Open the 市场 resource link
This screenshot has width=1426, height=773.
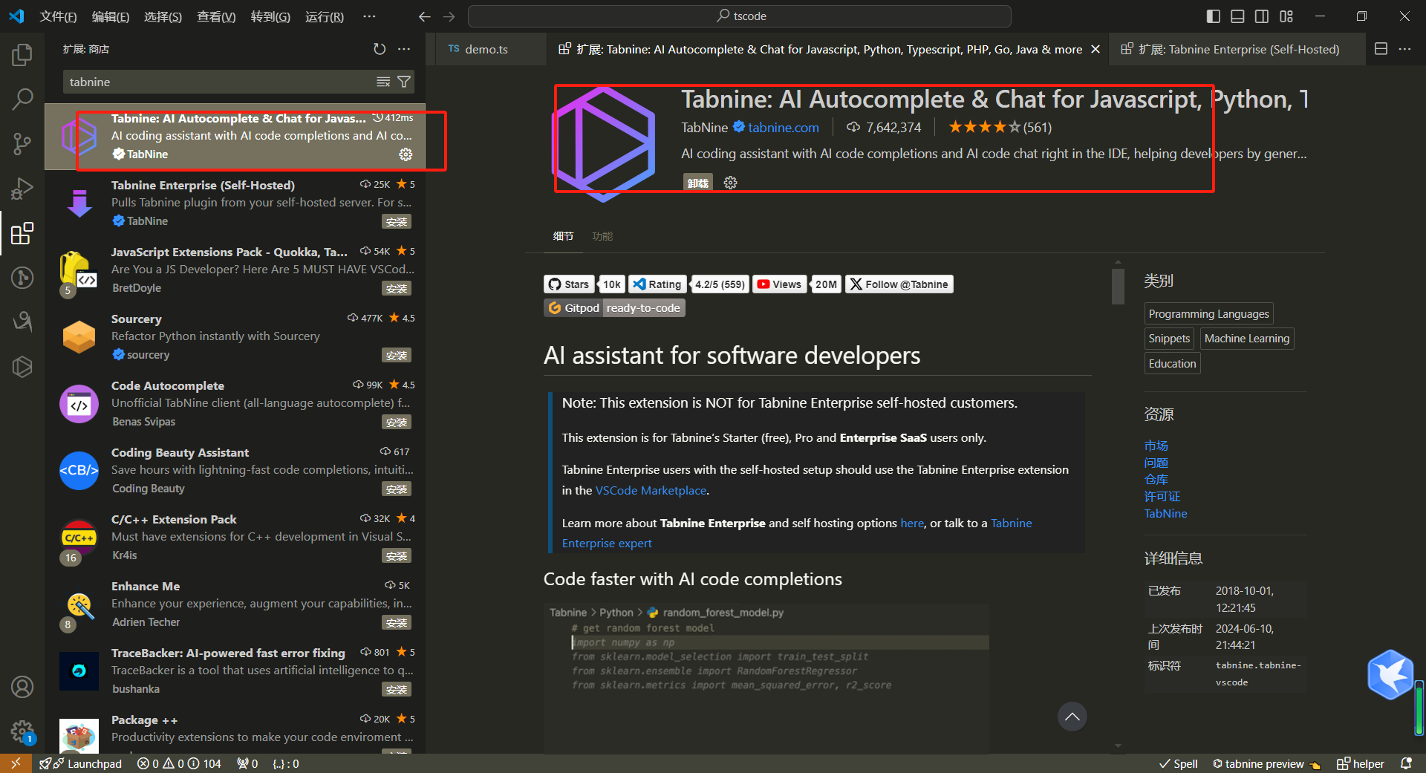coord(1156,446)
